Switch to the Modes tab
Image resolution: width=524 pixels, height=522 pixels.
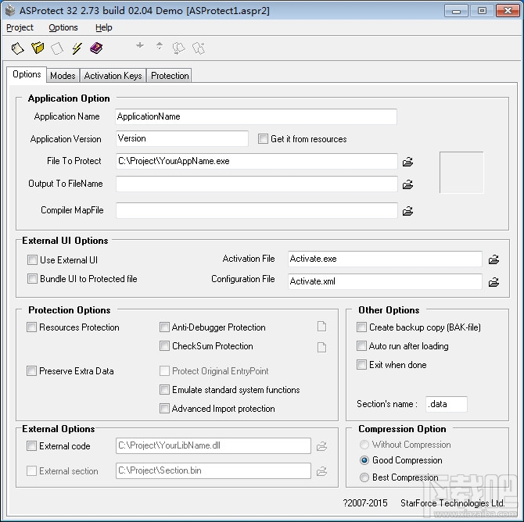pos(63,76)
